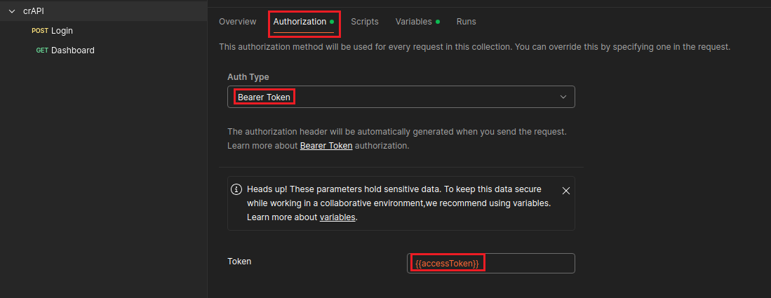Open the Login request
Viewport: 771px width, 298px height.
click(x=62, y=31)
